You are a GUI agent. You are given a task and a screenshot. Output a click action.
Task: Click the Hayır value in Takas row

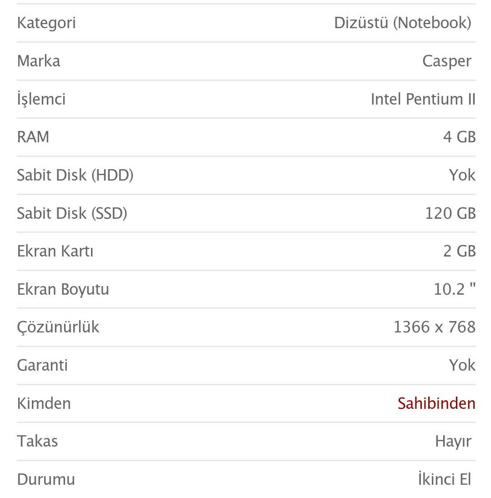click(453, 442)
